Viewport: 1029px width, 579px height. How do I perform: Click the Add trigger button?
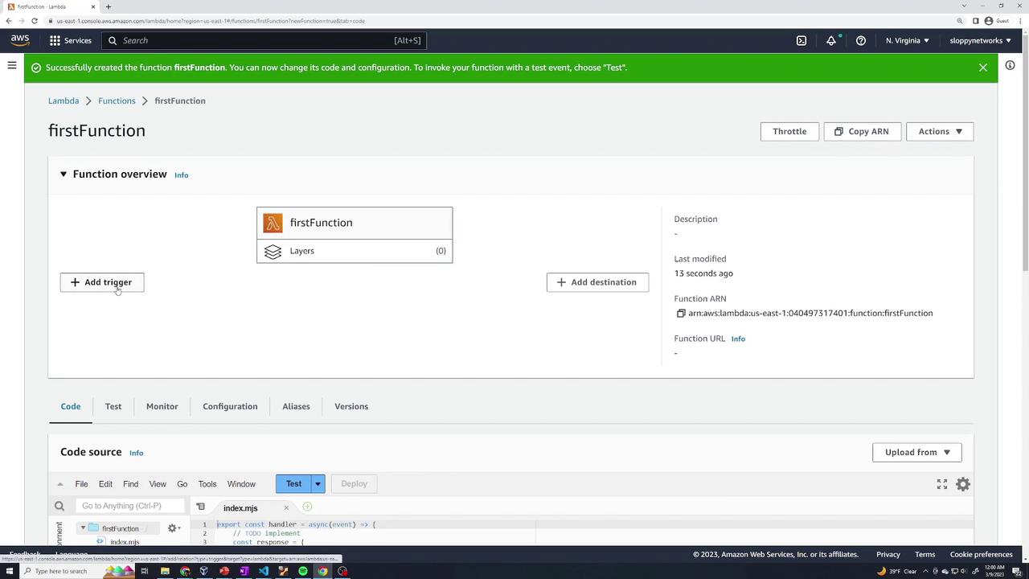(x=102, y=282)
